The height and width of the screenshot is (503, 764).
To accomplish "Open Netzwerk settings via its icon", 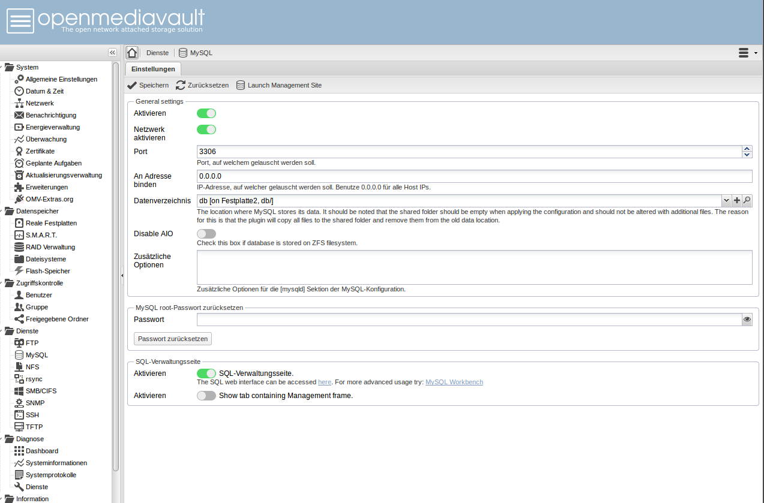I will [x=19, y=103].
